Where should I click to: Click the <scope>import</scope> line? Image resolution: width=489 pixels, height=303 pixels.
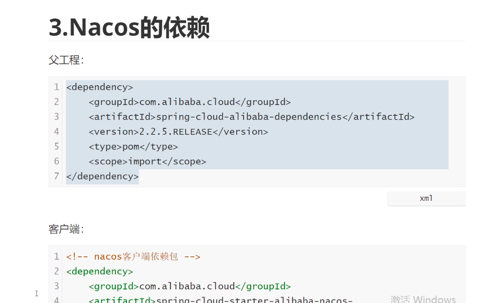coord(147,161)
